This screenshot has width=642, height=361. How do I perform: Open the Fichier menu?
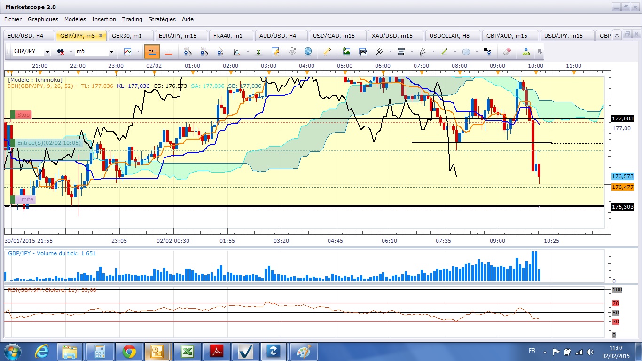tap(13, 19)
